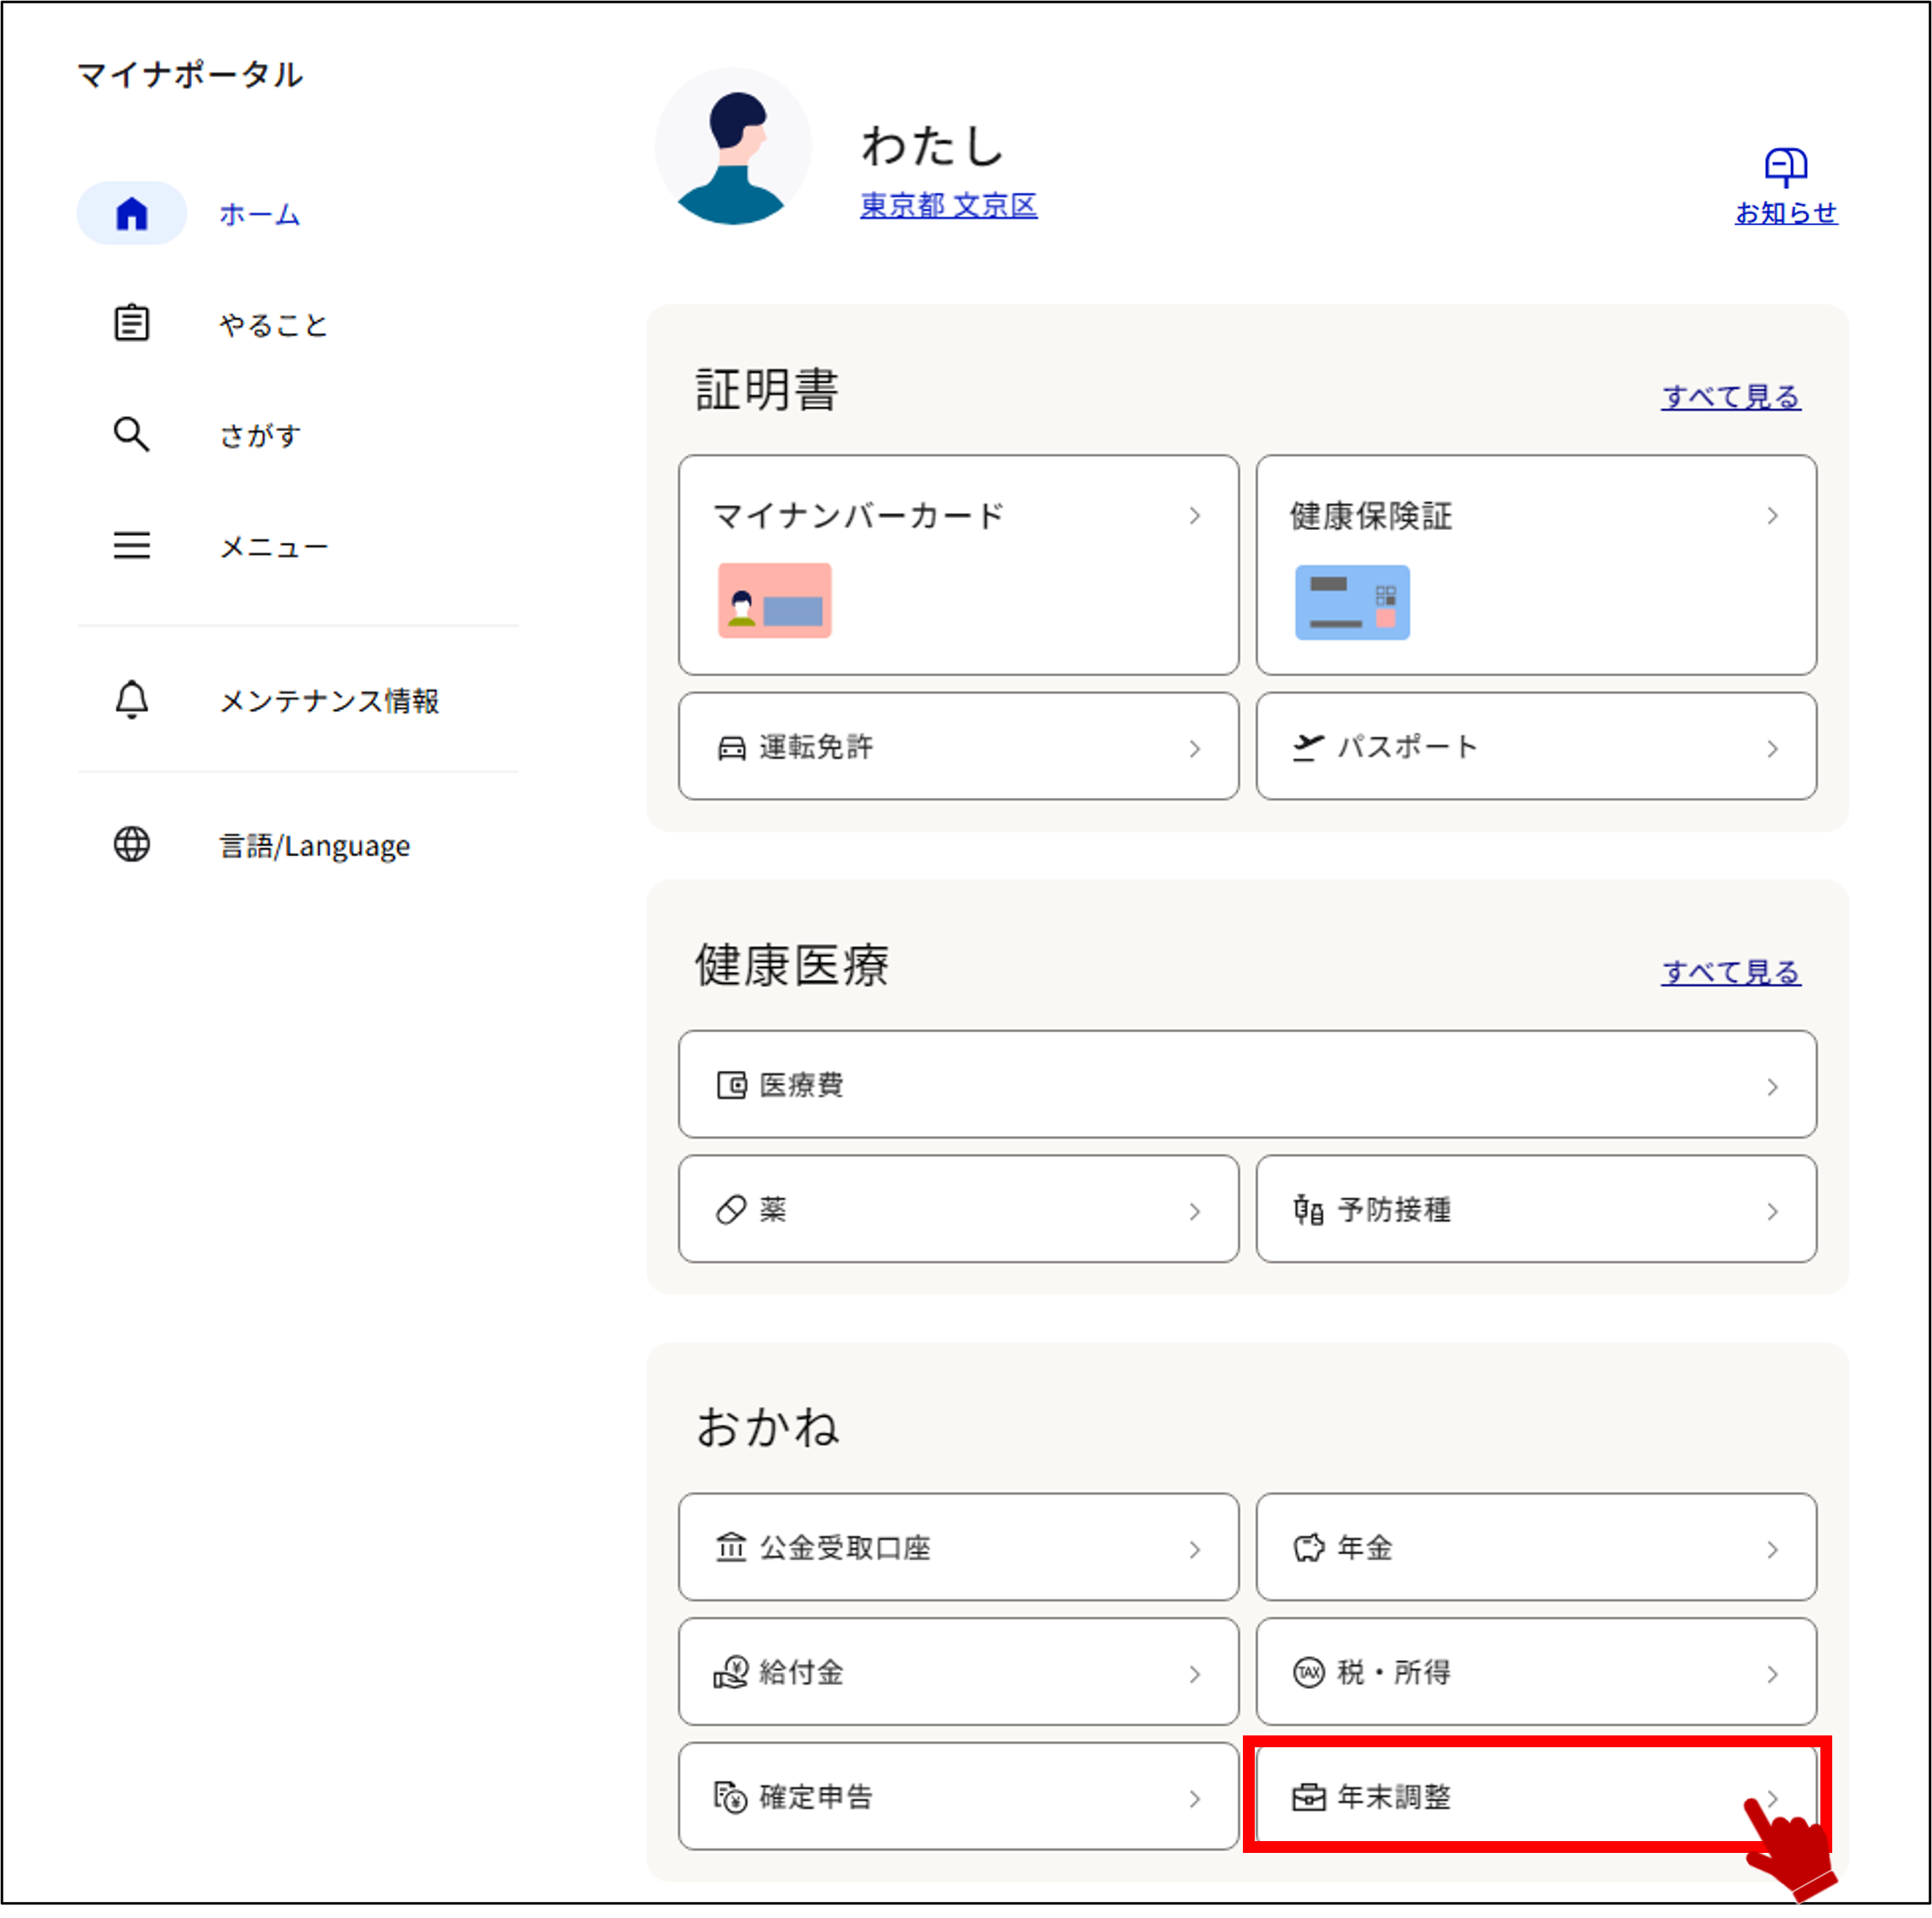Click the mailbox お知らせ icon

pos(1787,167)
